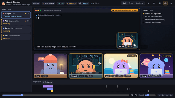Click the 1 waiting status pill
The height and width of the screenshot is (98, 175).
84,3
